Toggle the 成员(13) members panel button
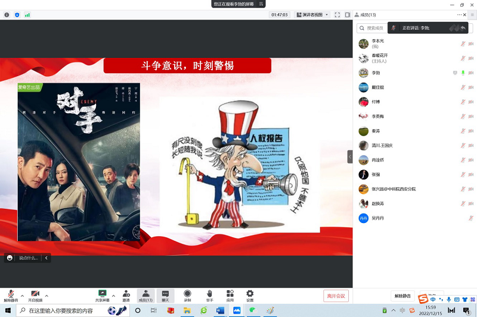Viewport: 477px width, 317px height. 145,296
